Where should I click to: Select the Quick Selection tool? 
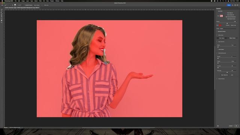pos(1,10)
